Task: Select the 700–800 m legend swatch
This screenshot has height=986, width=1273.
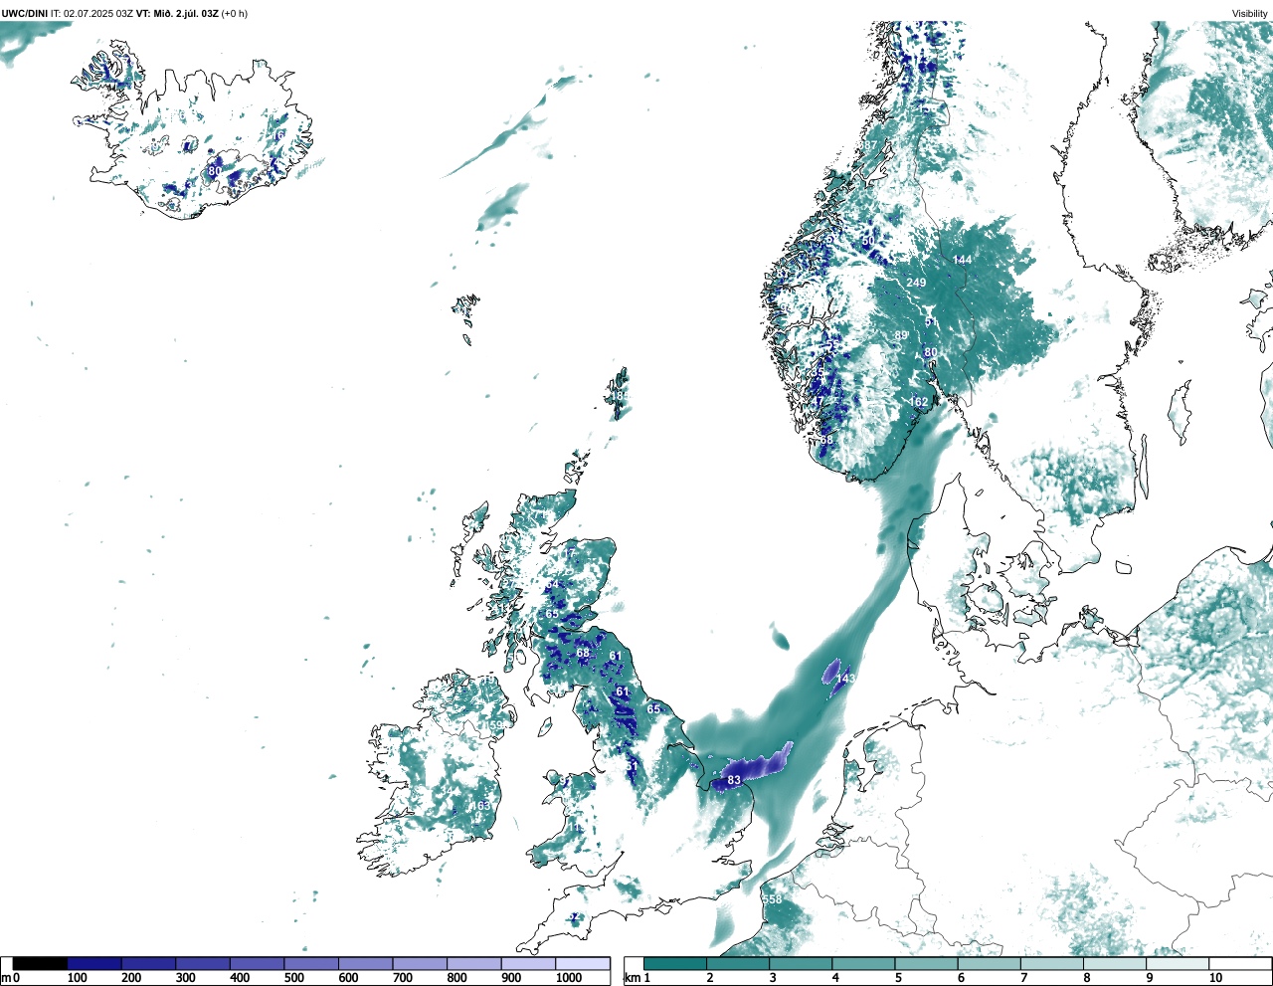Action: point(420,963)
